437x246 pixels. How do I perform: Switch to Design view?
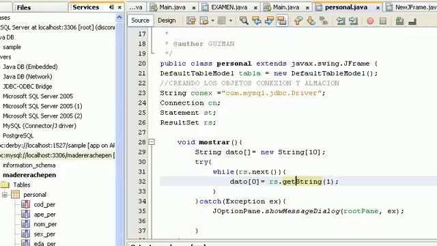[x=167, y=20]
